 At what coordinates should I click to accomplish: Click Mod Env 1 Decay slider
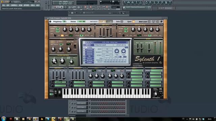coord(57,77)
